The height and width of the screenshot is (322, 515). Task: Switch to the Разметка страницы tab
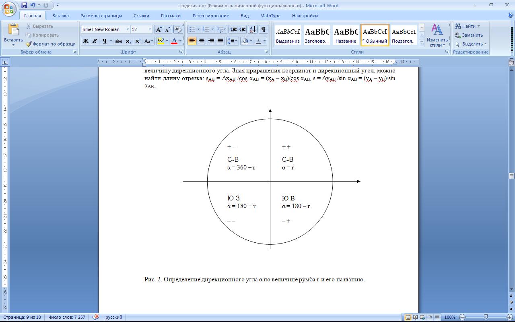pos(101,16)
